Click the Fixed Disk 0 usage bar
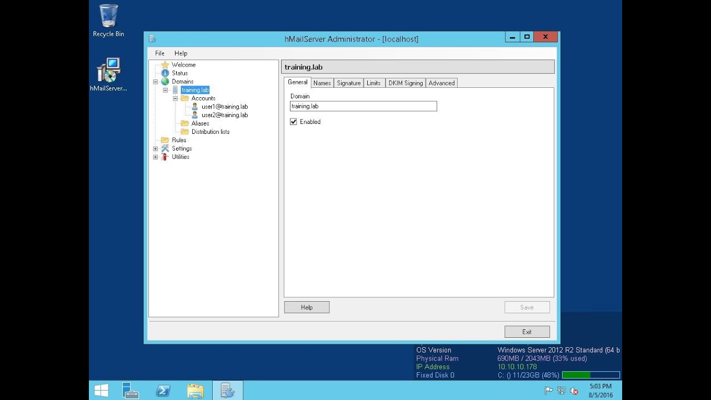711x400 pixels. click(x=590, y=375)
